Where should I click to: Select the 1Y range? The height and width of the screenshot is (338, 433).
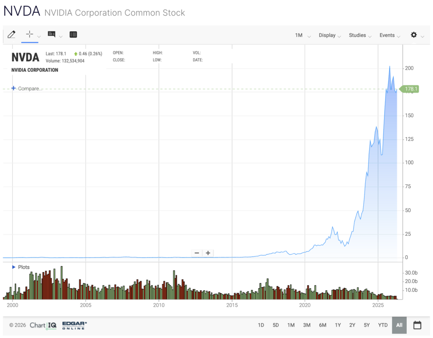click(x=338, y=325)
